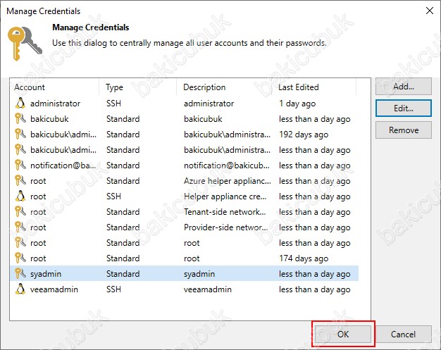Select the credential edited 192 days ago
Viewport: 441px width, 350px height.
(x=184, y=135)
